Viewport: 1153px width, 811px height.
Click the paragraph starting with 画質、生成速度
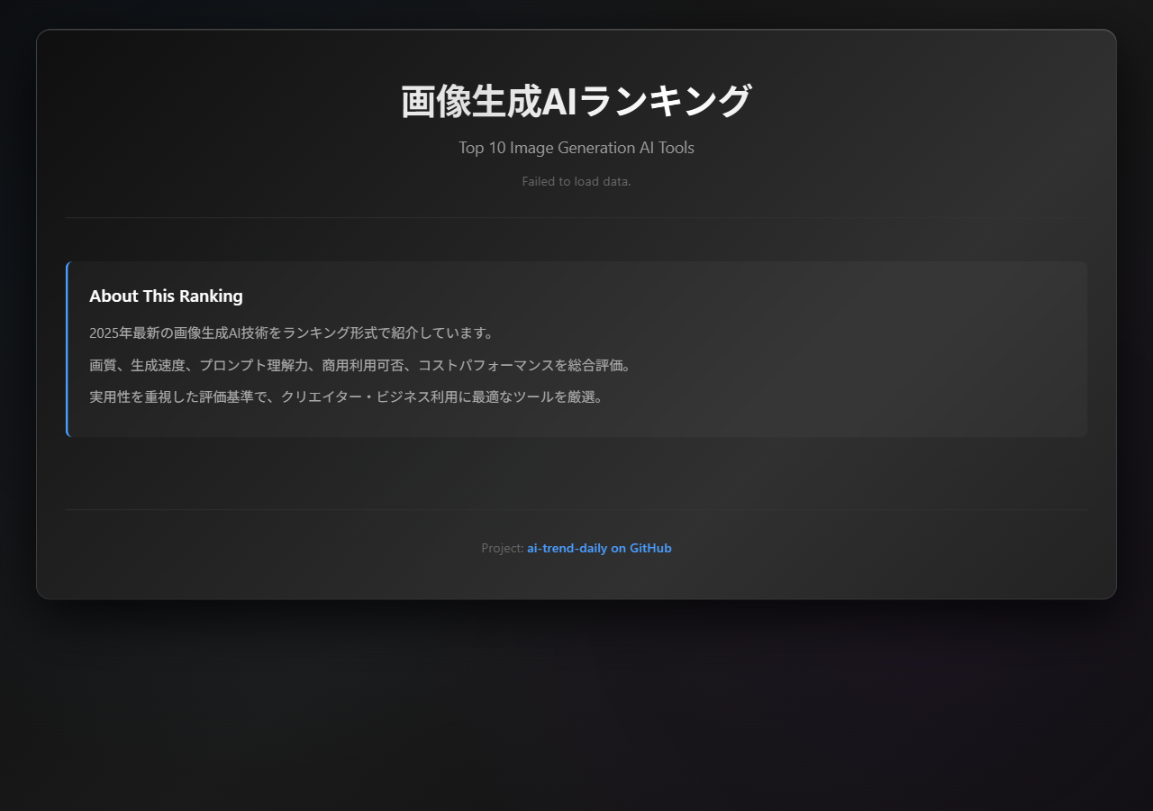(x=360, y=366)
